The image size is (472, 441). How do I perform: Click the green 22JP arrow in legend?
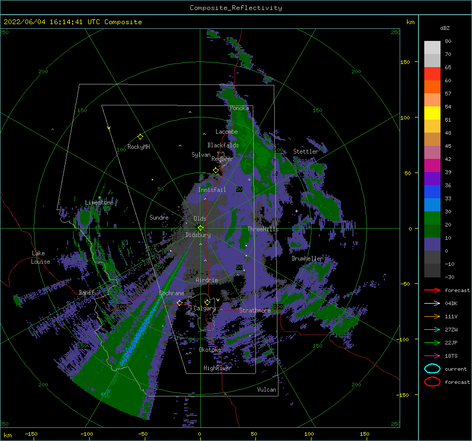pos(432,342)
